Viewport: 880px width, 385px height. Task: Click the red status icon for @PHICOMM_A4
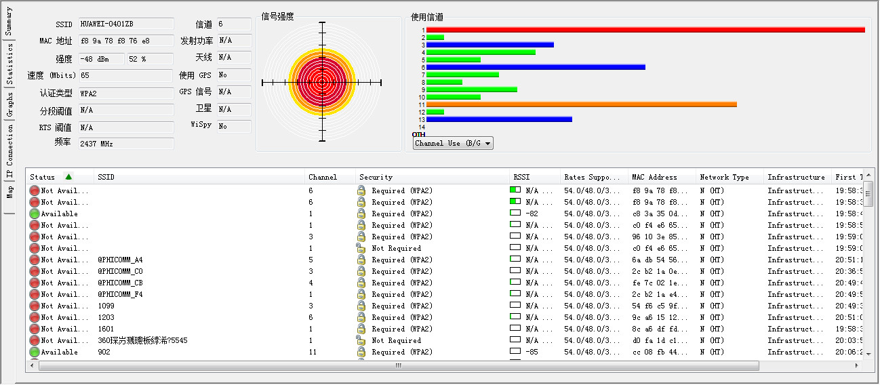pos(35,260)
